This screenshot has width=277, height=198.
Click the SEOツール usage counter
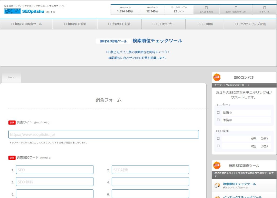125,10
